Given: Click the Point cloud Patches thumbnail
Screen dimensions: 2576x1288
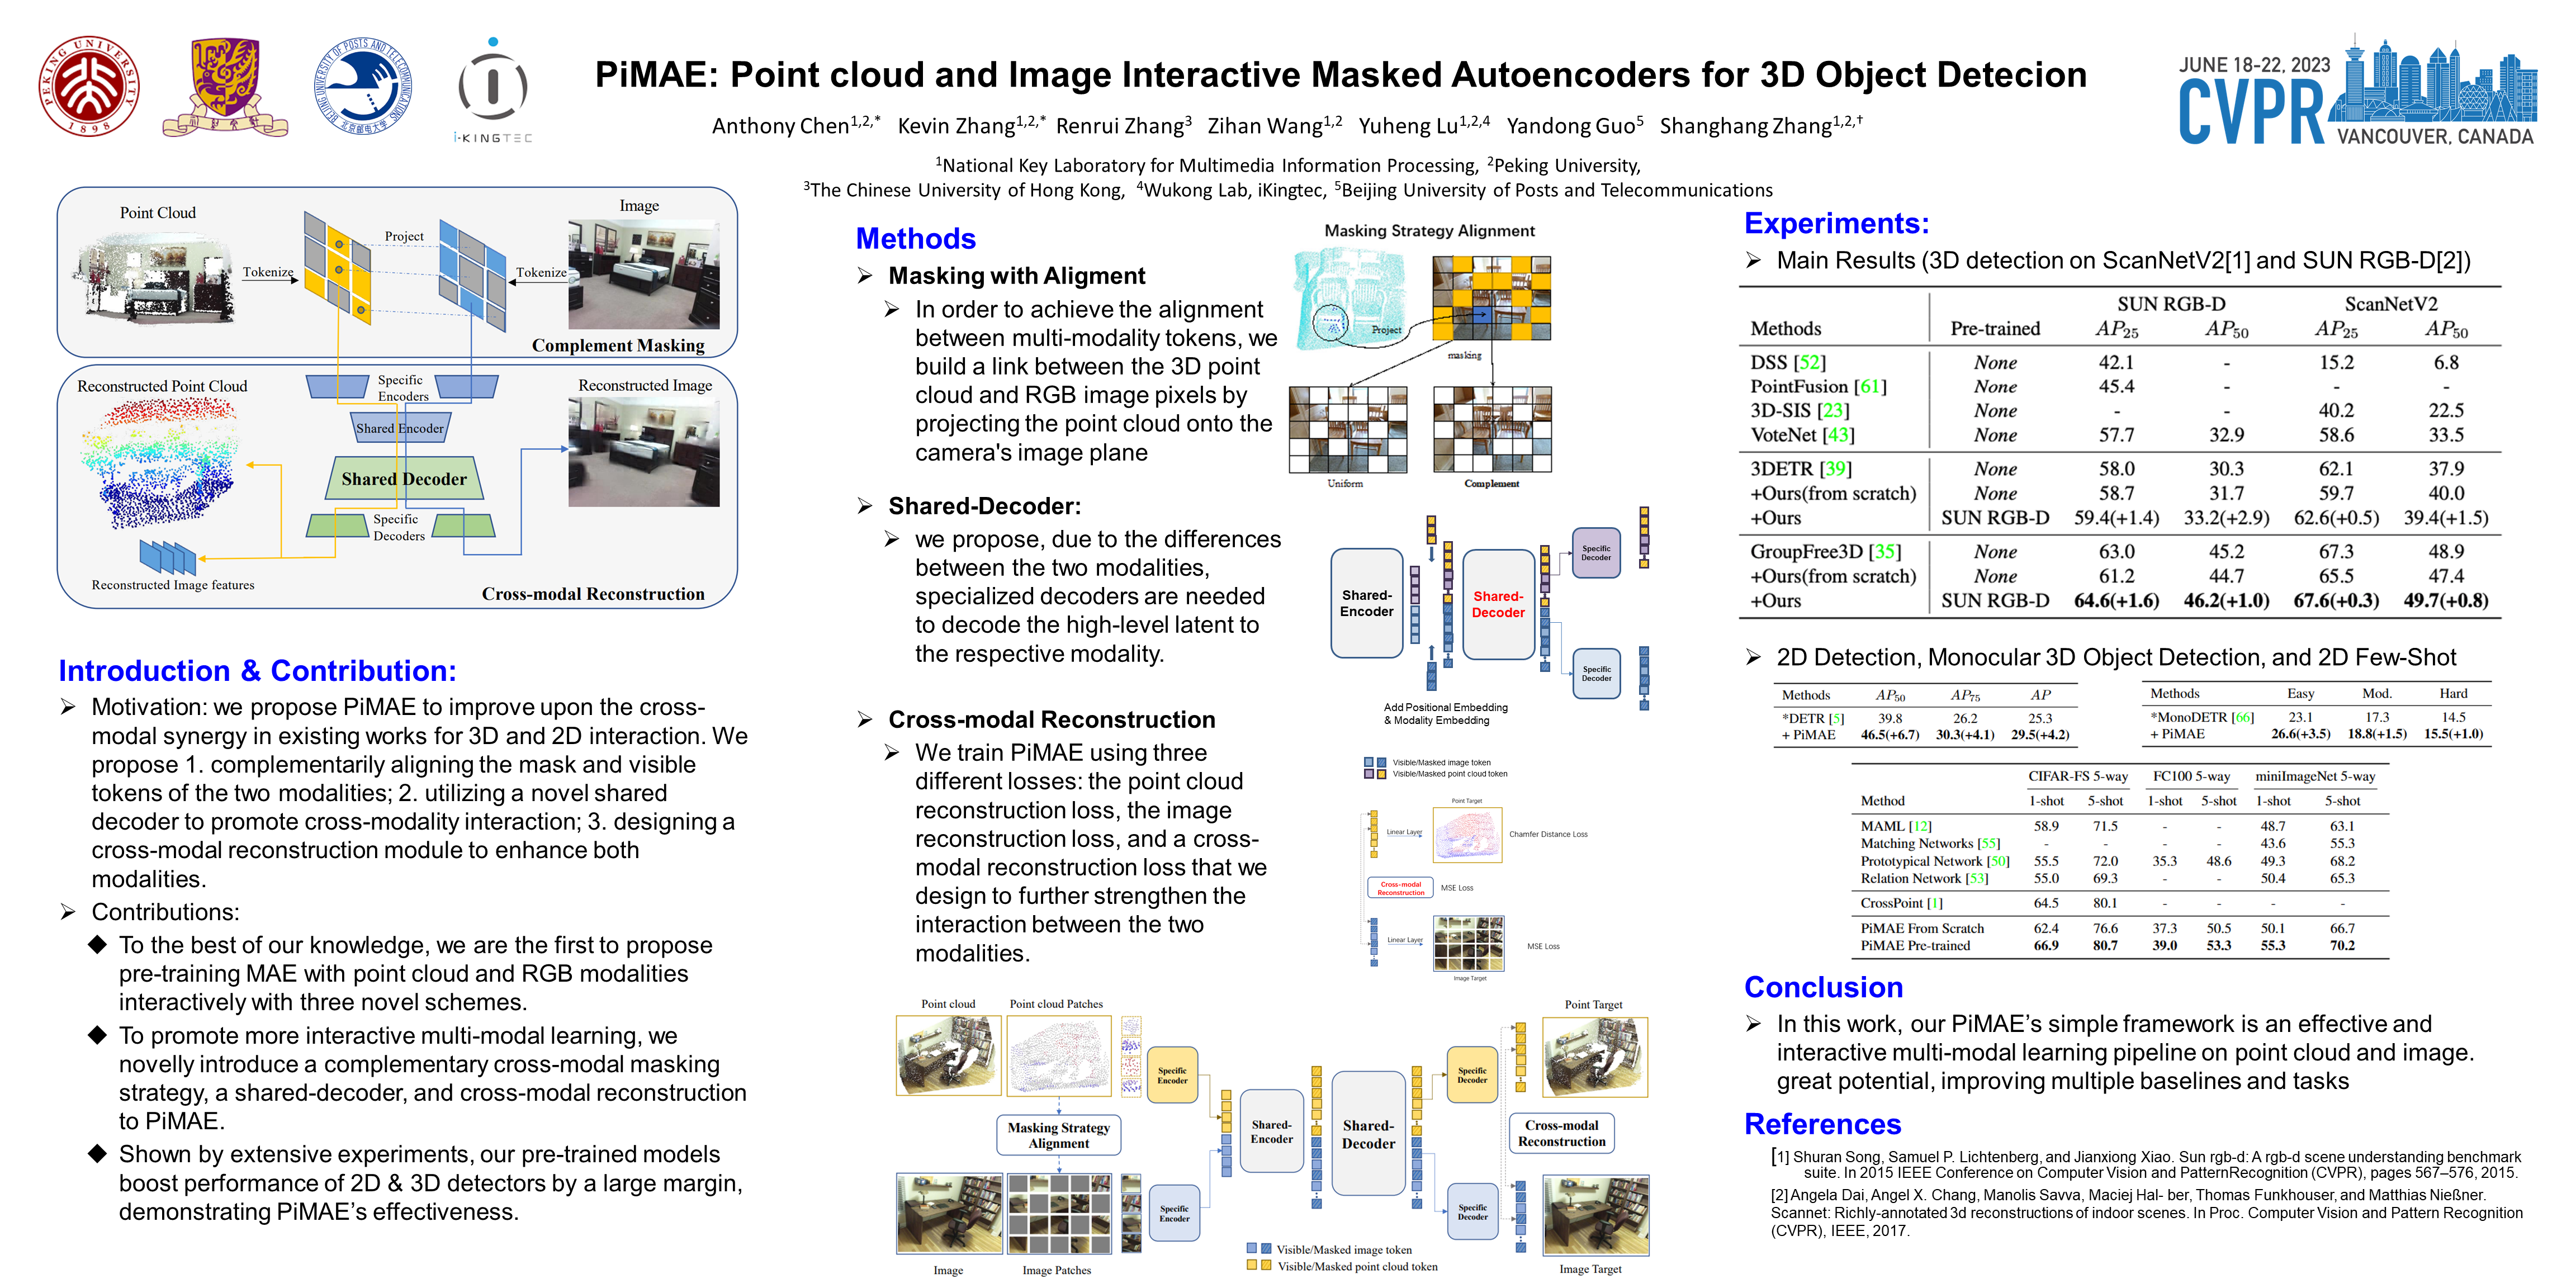Looking at the screenshot, I should (x=1058, y=1056).
